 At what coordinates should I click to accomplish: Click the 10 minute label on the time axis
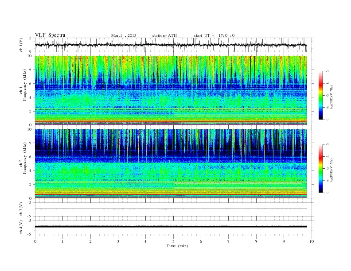pos(312,241)
